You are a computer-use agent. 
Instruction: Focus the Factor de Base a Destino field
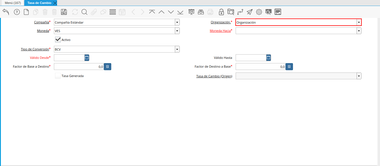79,67
